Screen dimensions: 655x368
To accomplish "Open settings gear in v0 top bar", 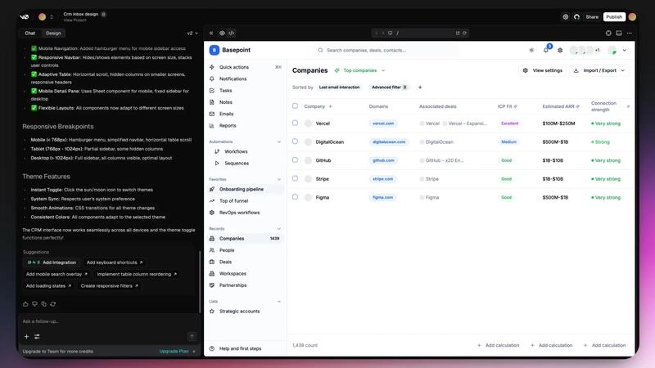I will 565,17.
